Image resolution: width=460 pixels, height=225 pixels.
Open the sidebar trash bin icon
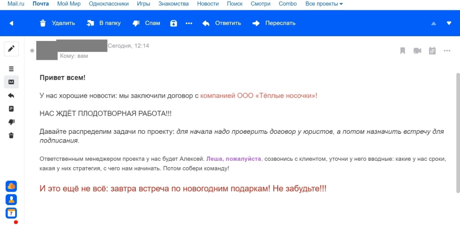pyautogui.click(x=11, y=135)
